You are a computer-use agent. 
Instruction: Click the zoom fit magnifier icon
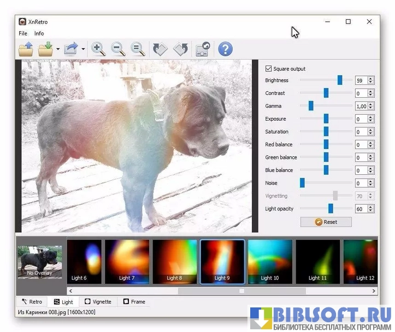click(x=138, y=50)
